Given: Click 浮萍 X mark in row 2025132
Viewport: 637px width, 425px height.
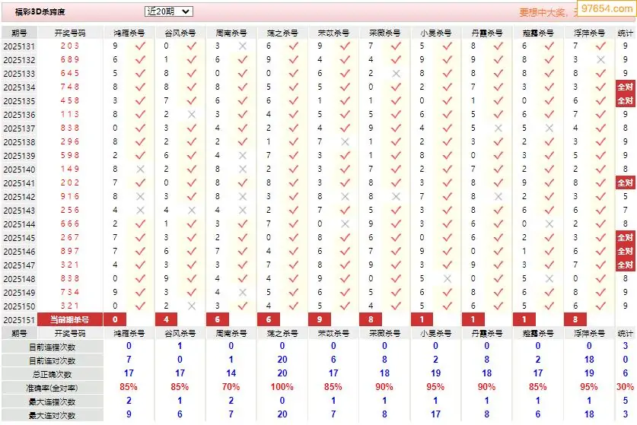Looking at the screenshot, I should tap(600, 60).
